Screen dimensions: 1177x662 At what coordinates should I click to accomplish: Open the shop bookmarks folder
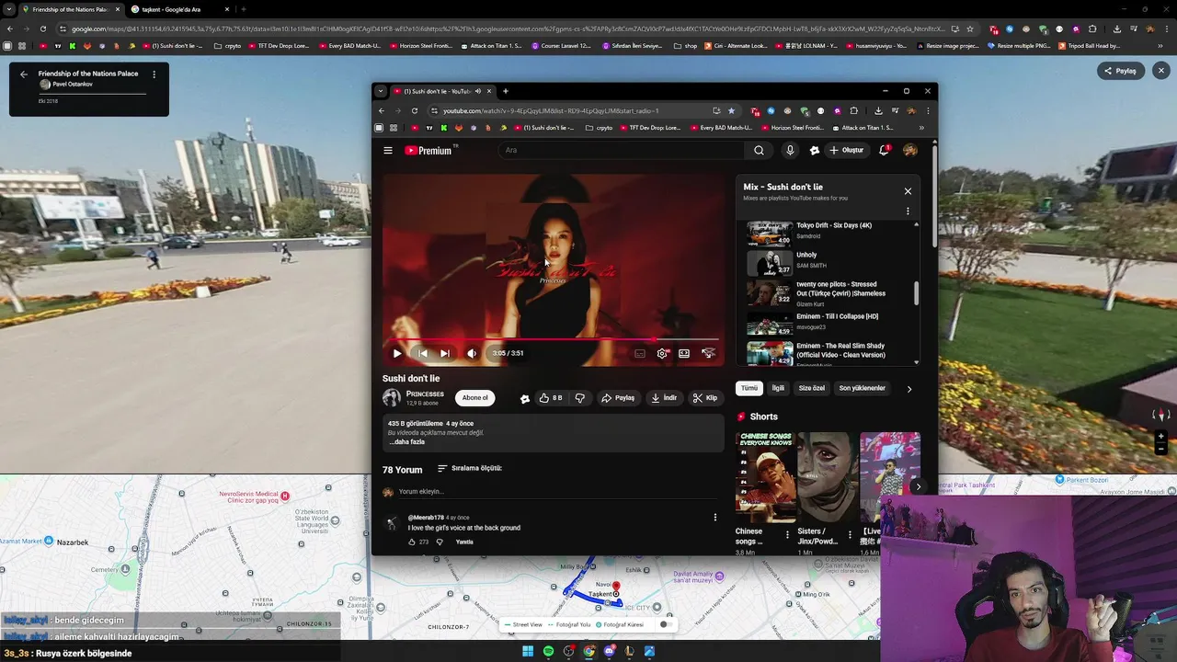pos(686,46)
